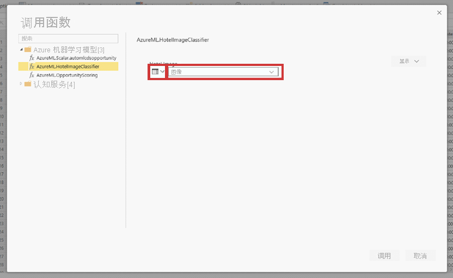The image size is (453, 278).
Task: Select AzureML.Scalar.automlcdsopportunity function
Action: (76, 58)
